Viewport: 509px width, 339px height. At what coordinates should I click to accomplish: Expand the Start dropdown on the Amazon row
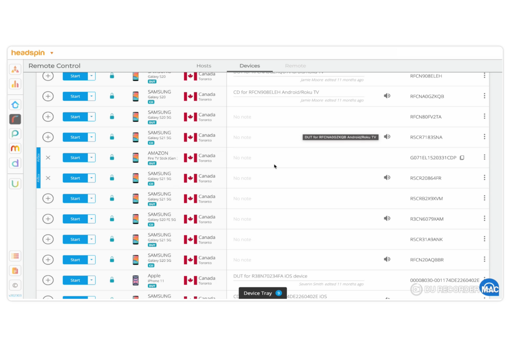pyautogui.click(x=91, y=157)
